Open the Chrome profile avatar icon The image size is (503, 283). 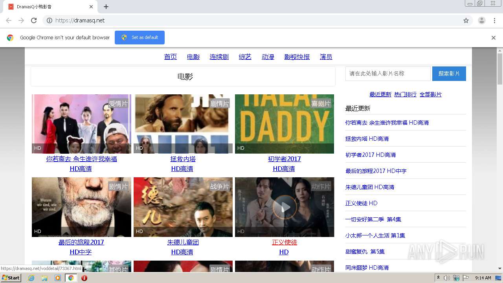point(482,20)
